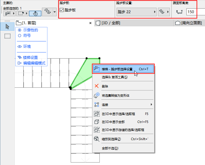Choose 楼梯 - 踏步板选择设置 menu entry
Screen dimensions: 205x165
pyautogui.click(x=123, y=69)
